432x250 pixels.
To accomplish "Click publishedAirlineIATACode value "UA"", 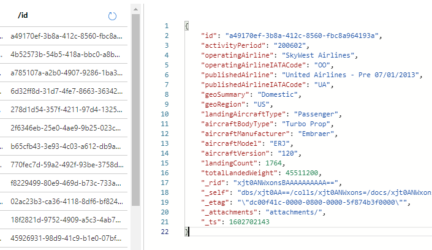I will coord(322,85).
